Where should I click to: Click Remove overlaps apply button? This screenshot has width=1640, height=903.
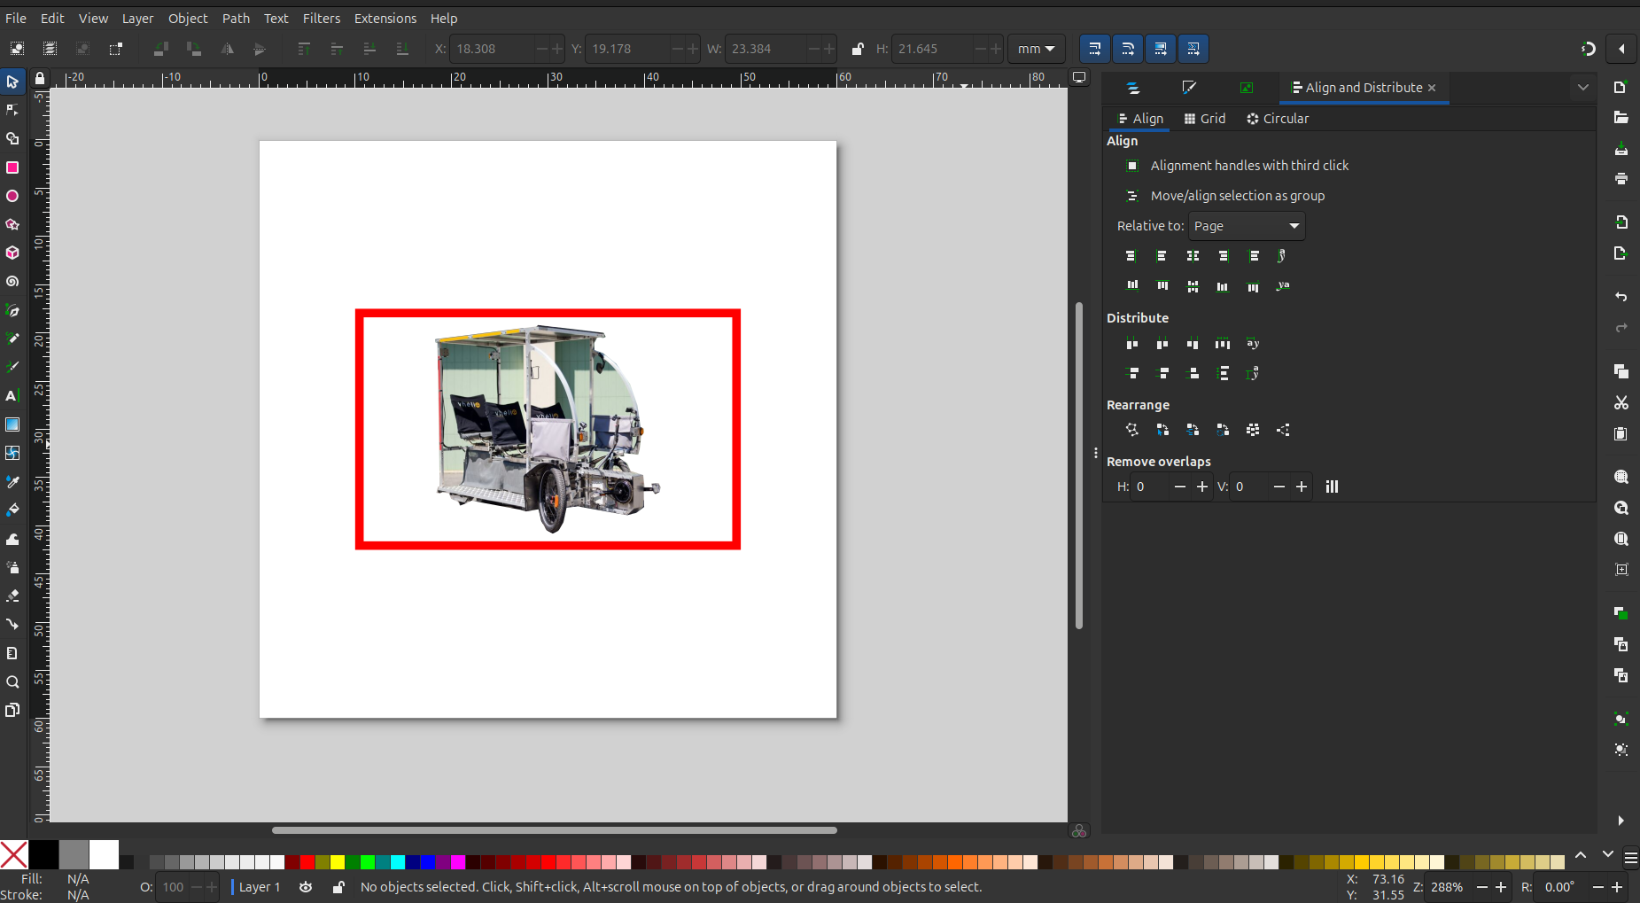click(x=1332, y=487)
